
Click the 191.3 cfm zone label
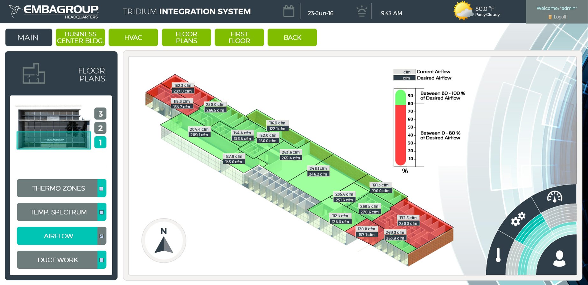pos(381,185)
